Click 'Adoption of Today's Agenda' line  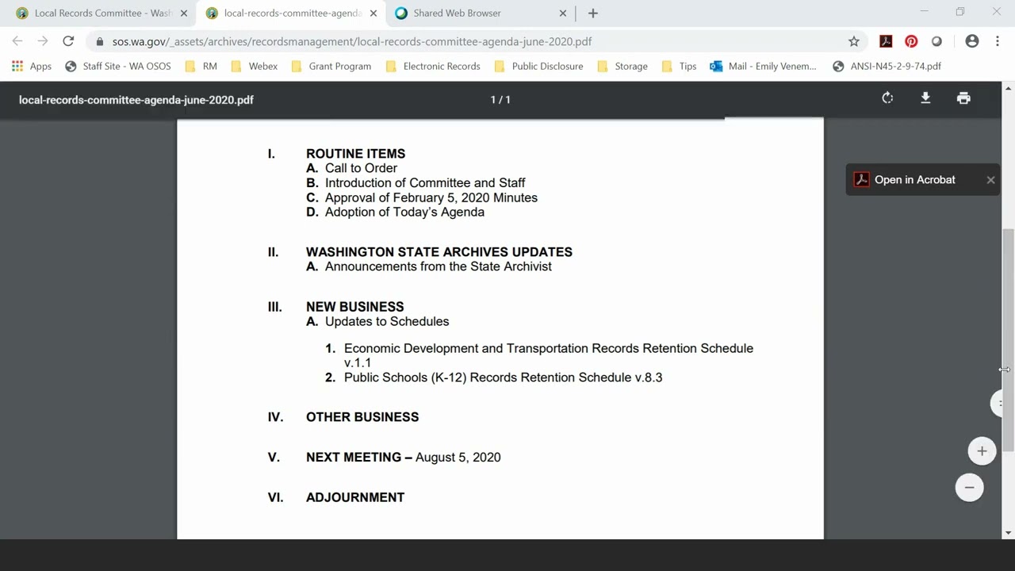[x=404, y=212]
